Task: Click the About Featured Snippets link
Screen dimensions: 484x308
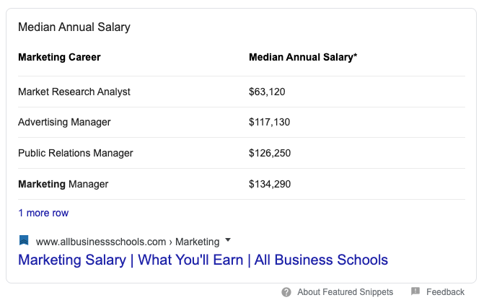Action: coord(345,292)
